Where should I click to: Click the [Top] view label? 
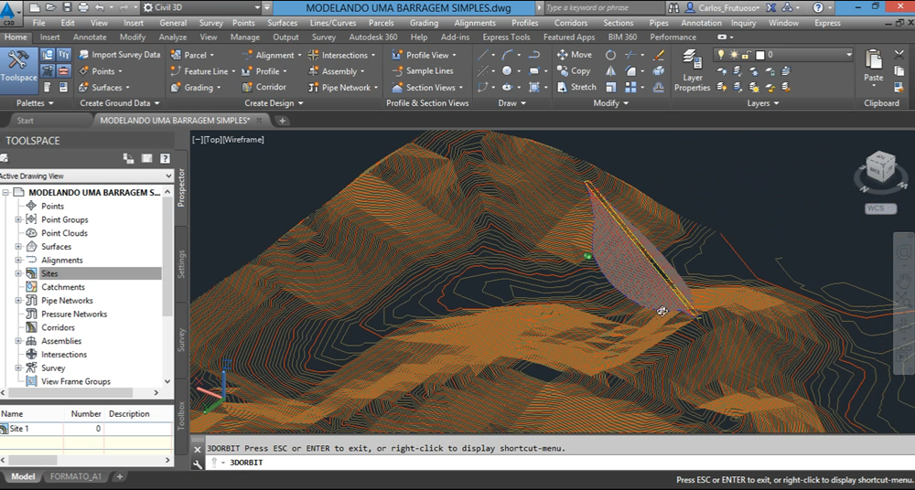point(212,140)
